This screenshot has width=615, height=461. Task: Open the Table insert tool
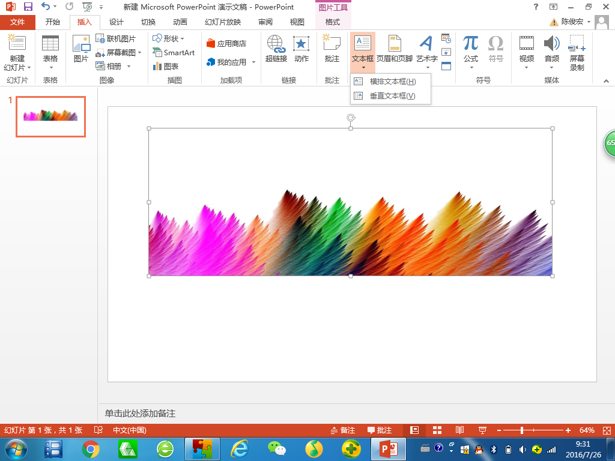(50, 53)
